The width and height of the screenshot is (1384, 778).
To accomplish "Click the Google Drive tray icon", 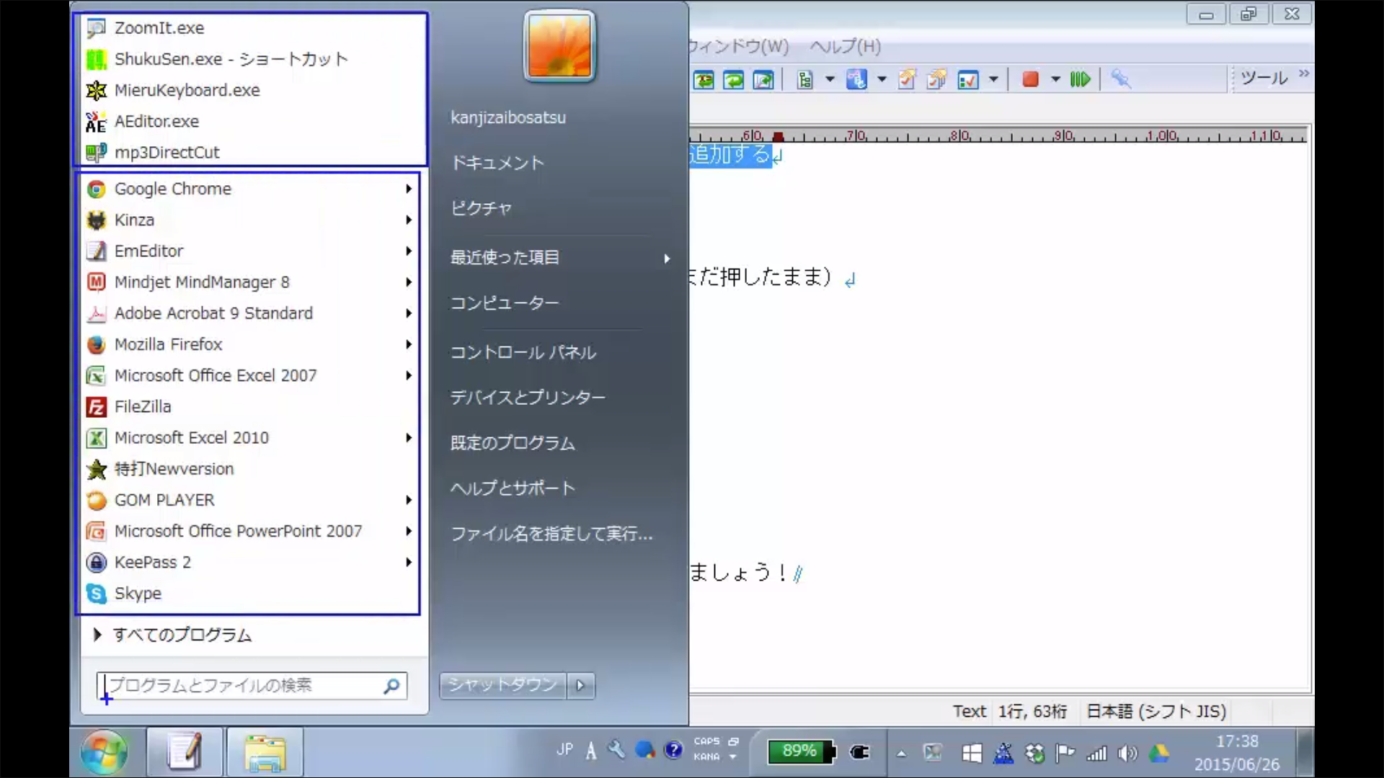I will [1158, 754].
